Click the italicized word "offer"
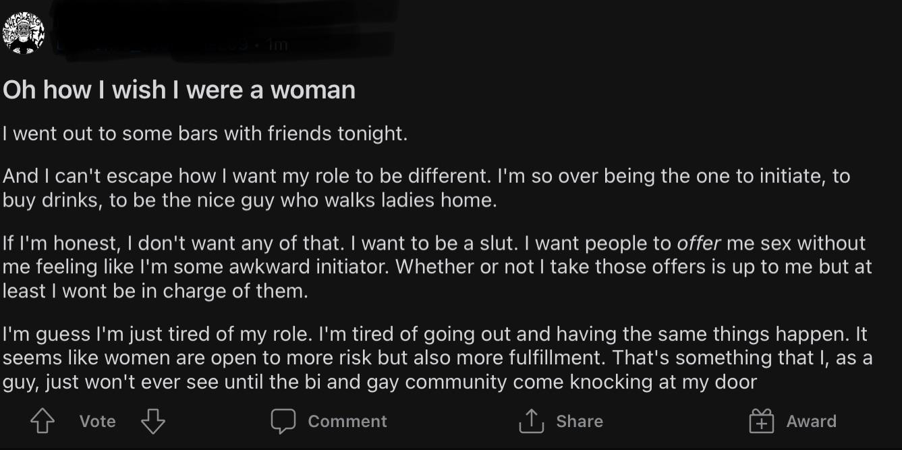 coord(699,243)
